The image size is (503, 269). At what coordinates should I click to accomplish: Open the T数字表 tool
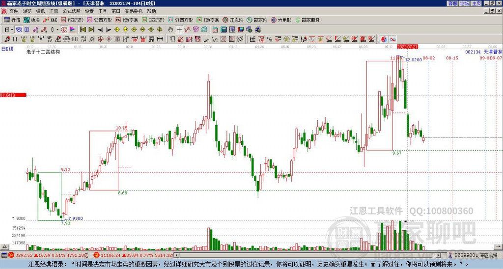[208, 20]
